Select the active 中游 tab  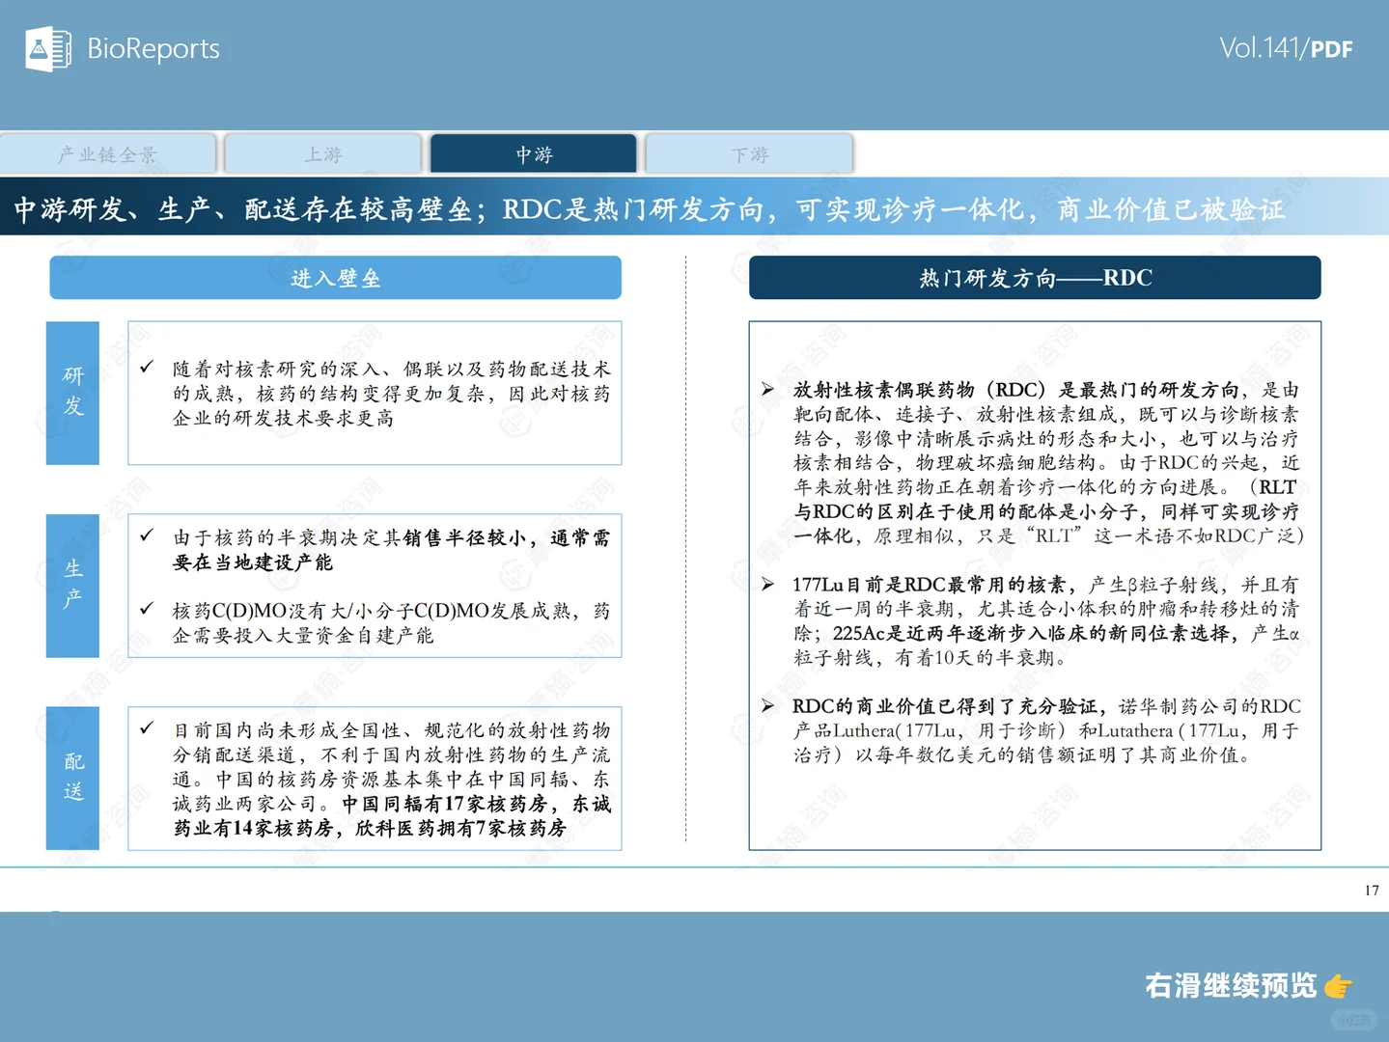534,154
